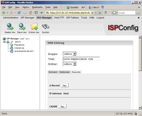Collapse the admin tree node
This screenshot has height=116, width=142.
tap(4, 42)
